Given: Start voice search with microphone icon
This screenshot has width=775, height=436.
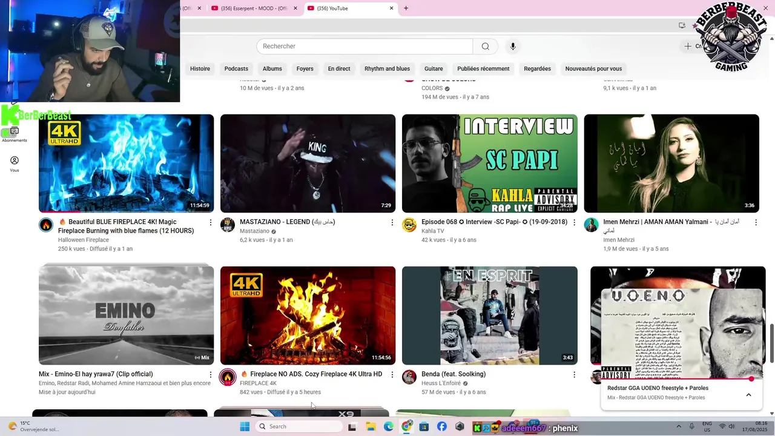Looking at the screenshot, I should (x=513, y=47).
